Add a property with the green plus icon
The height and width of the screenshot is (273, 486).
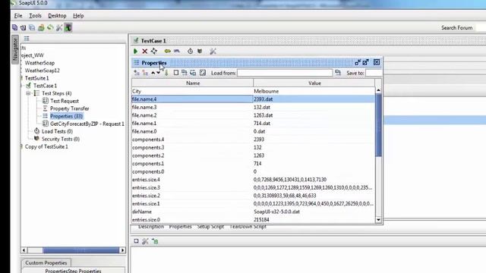tap(137, 73)
